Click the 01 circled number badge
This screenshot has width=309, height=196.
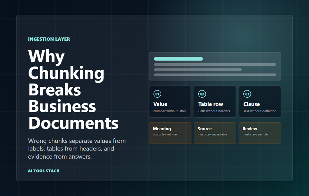tap(157, 94)
